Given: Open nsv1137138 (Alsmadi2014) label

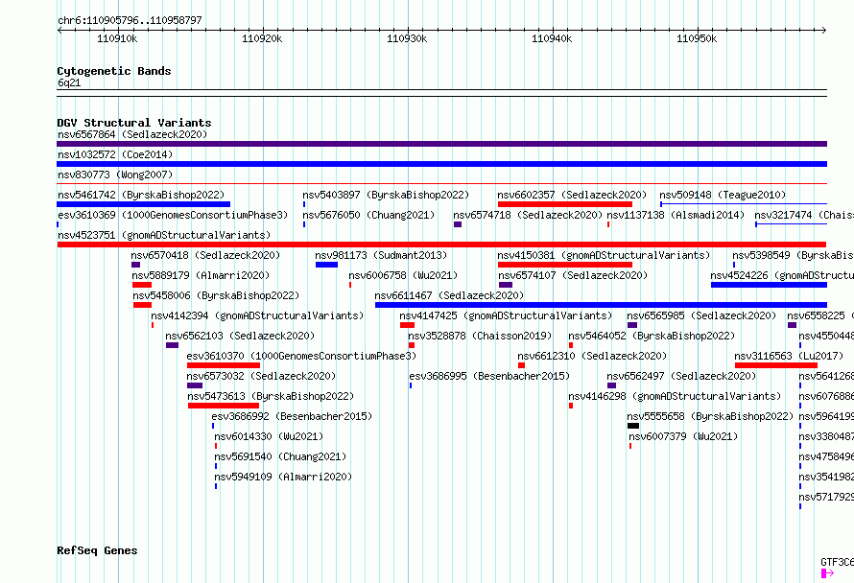Looking at the screenshot, I should point(676,215).
